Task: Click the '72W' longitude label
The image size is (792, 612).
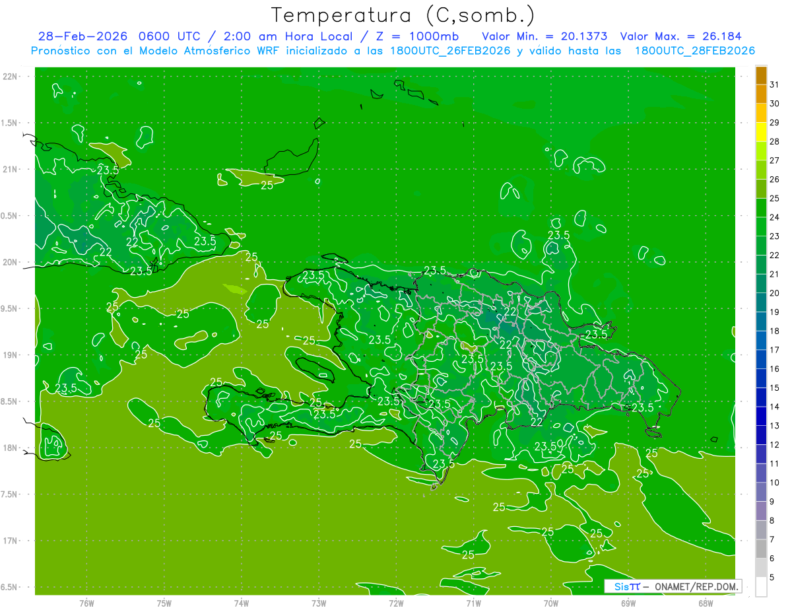Action: (396, 603)
